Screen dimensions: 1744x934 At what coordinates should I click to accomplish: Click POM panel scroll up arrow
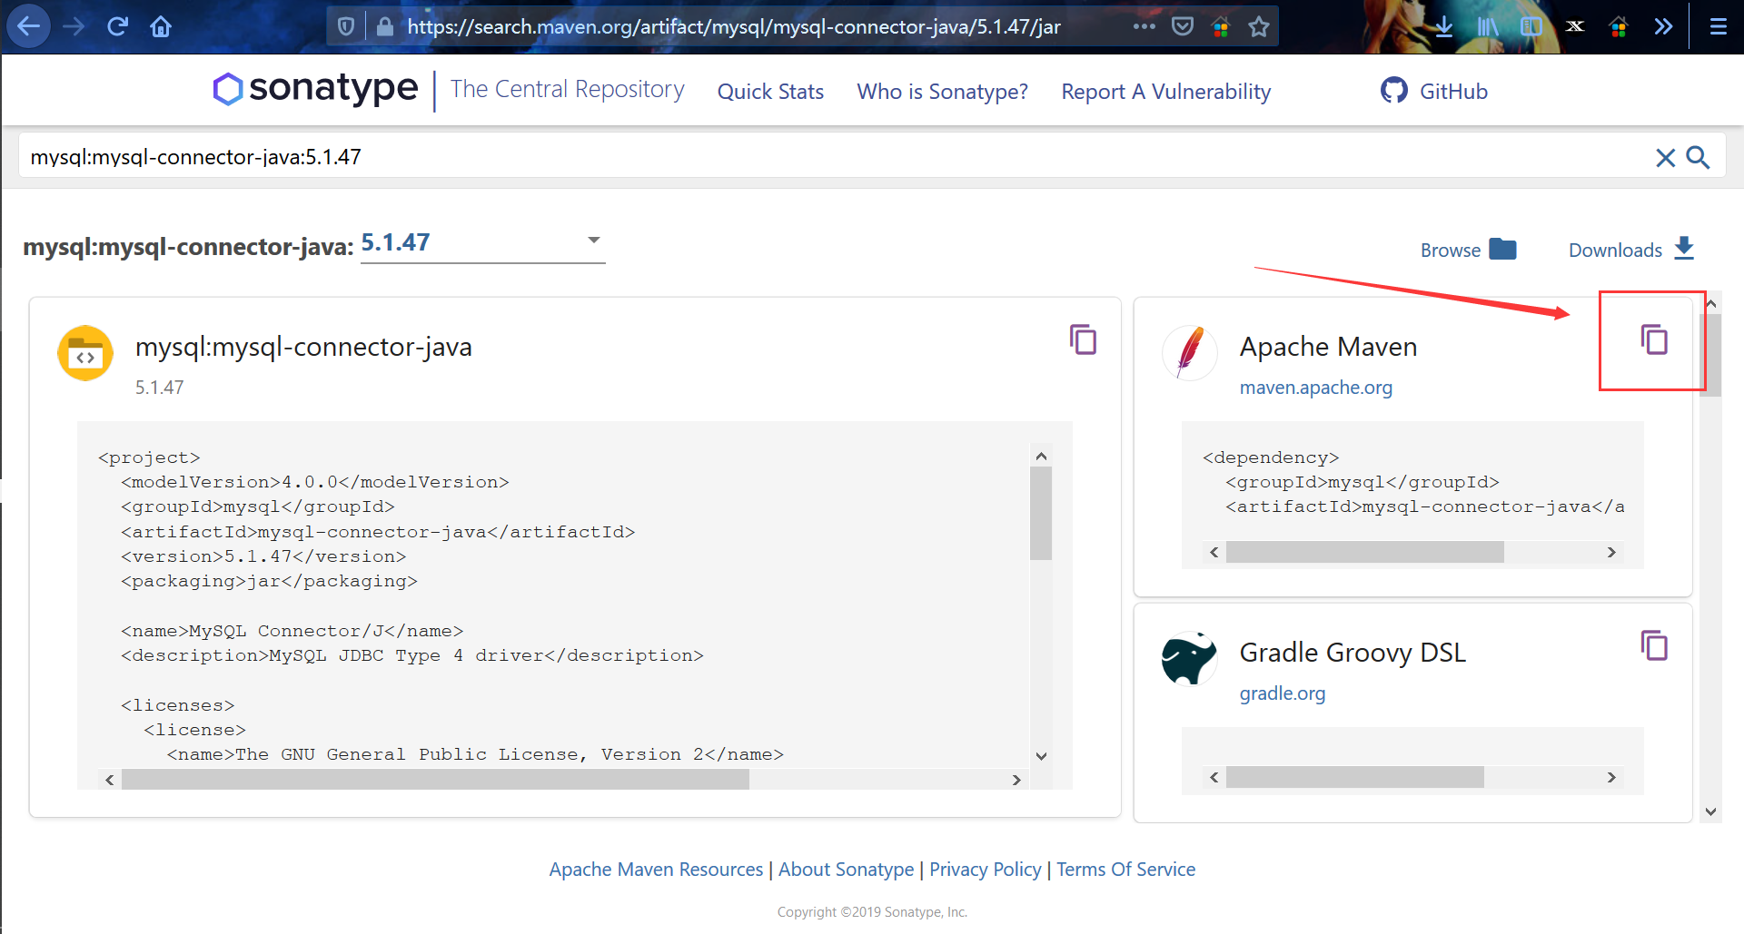point(1041,456)
